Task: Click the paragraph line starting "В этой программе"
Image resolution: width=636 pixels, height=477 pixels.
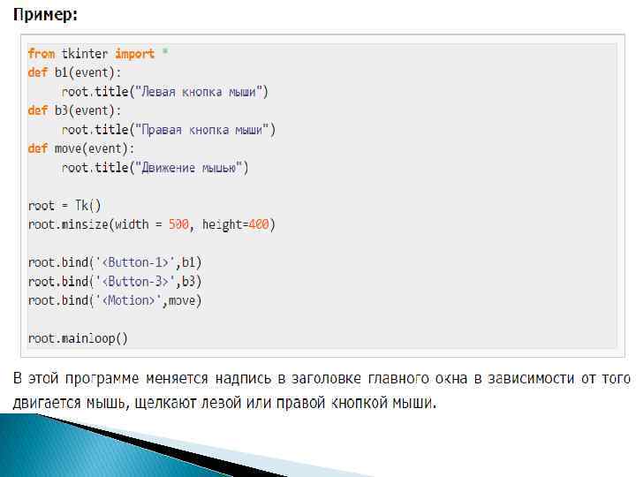Action: (322, 378)
